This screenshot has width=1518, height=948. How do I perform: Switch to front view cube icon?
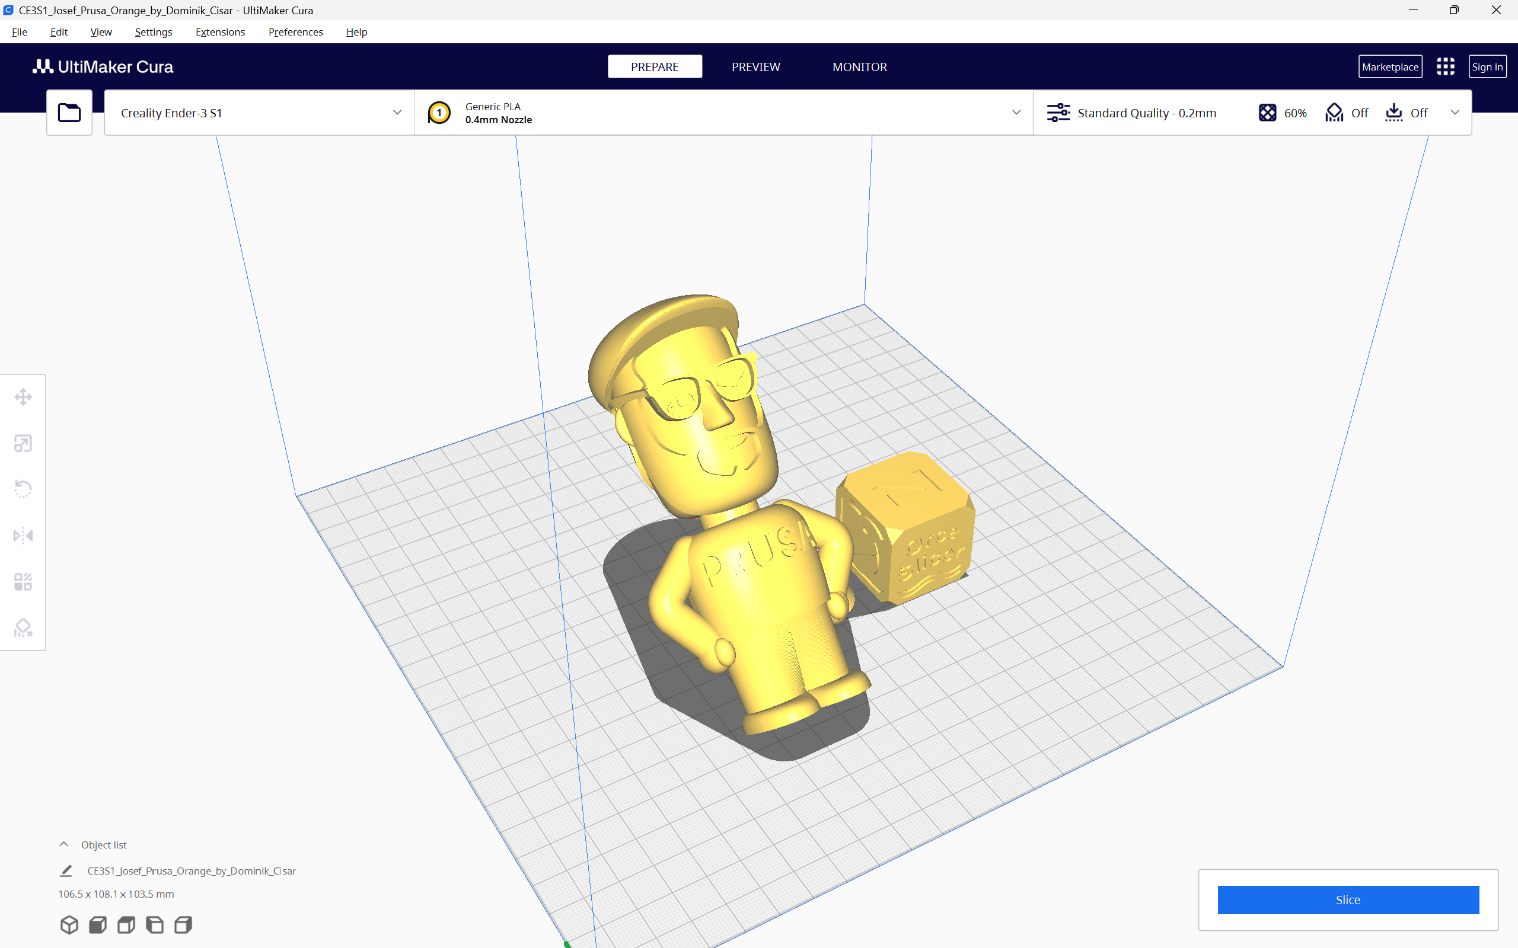pos(98,925)
